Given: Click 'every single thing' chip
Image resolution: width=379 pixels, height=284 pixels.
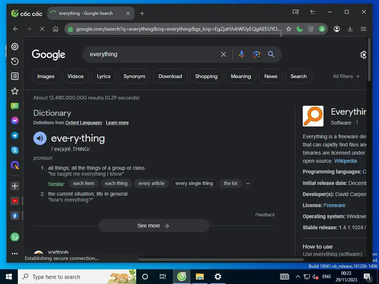Looking at the screenshot, I should [x=194, y=183].
